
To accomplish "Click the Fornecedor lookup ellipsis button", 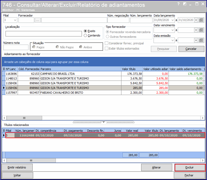I will coord(38,20).
